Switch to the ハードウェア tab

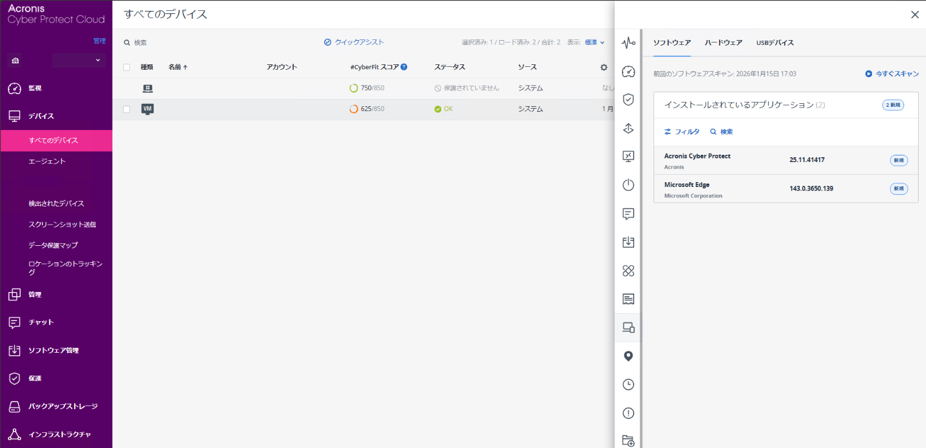(723, 42)
